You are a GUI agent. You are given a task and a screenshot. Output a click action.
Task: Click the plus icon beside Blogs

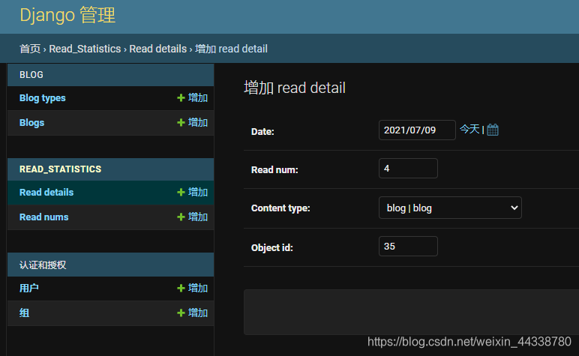click(181, 122)
